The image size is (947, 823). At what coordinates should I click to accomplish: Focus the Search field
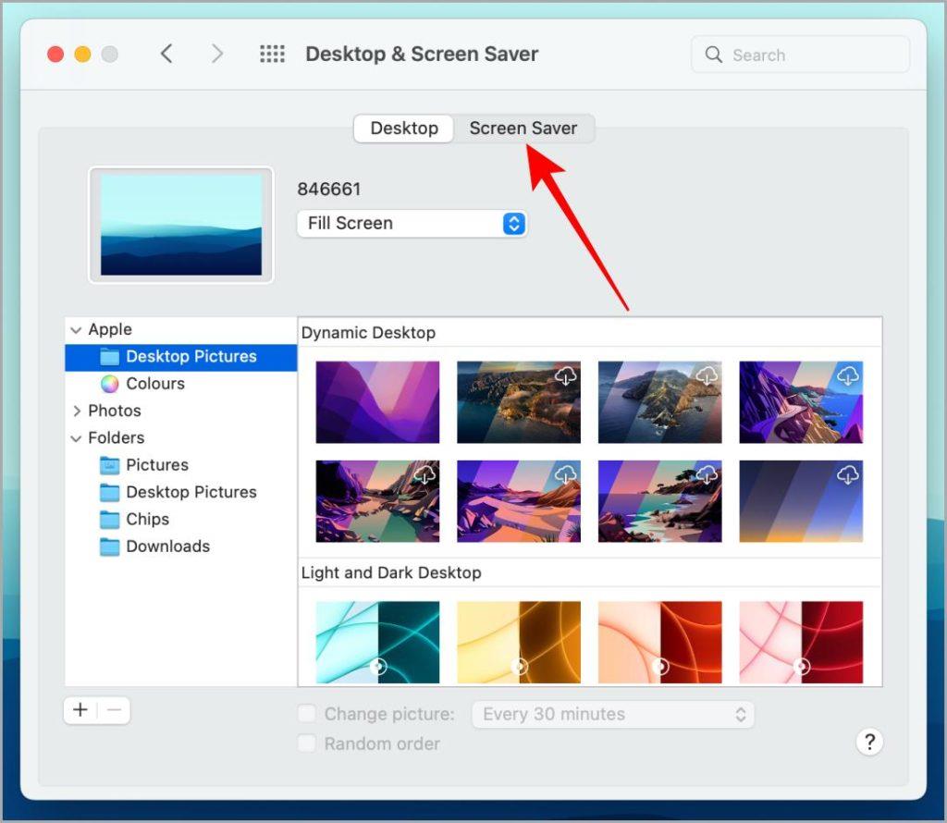pyautogui.click(x=800, y=55)
